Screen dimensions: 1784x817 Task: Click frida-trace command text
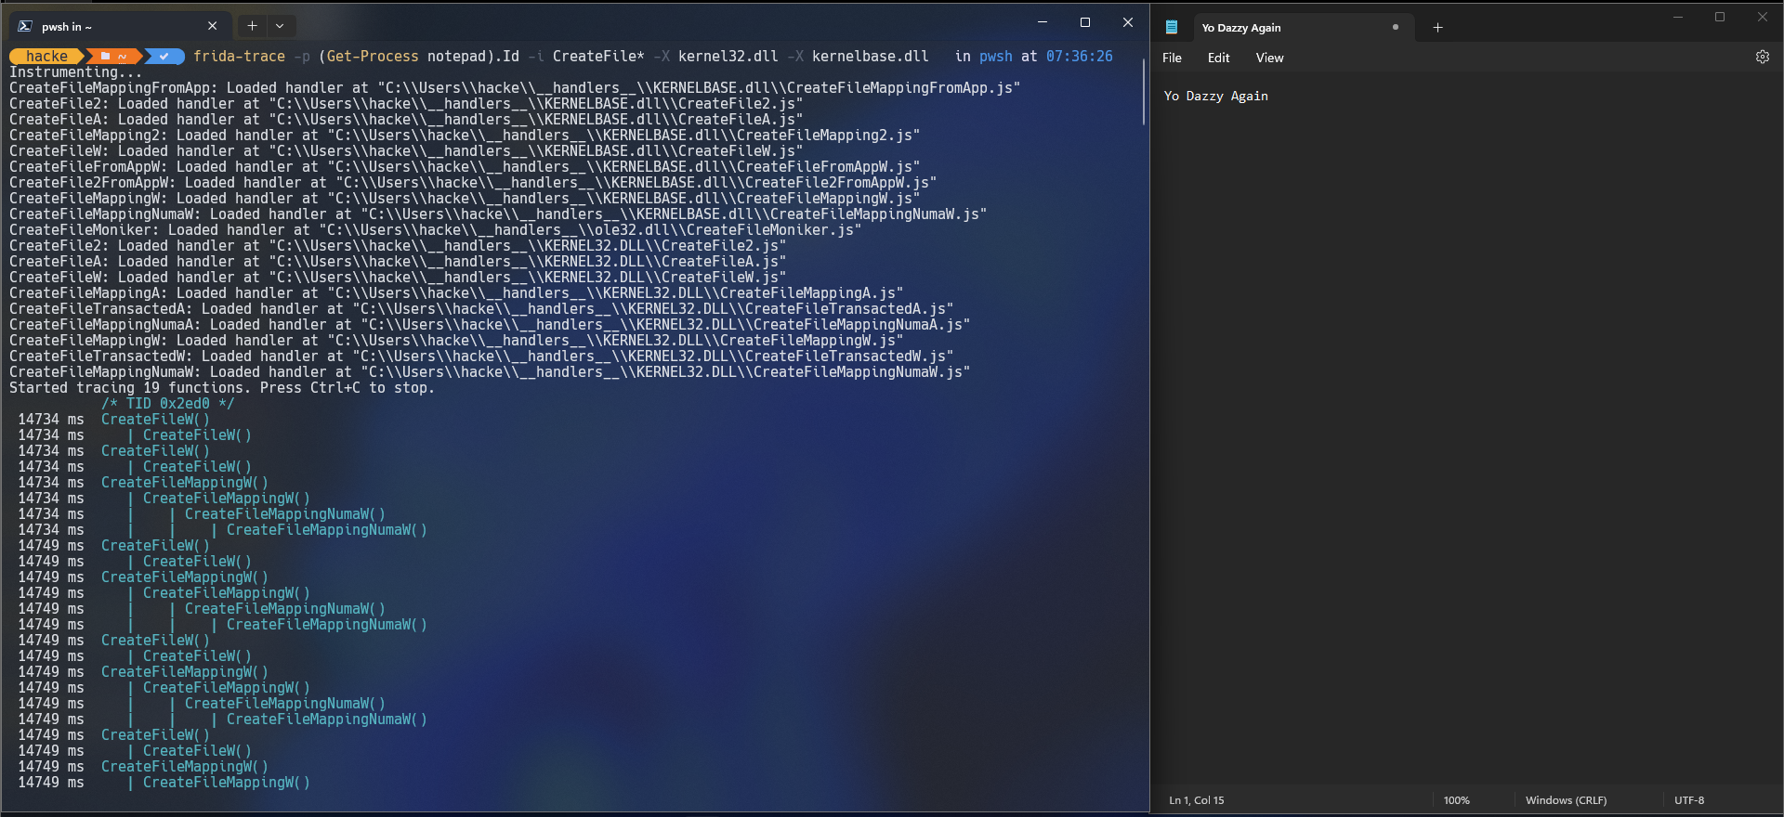tap(239, 57)
